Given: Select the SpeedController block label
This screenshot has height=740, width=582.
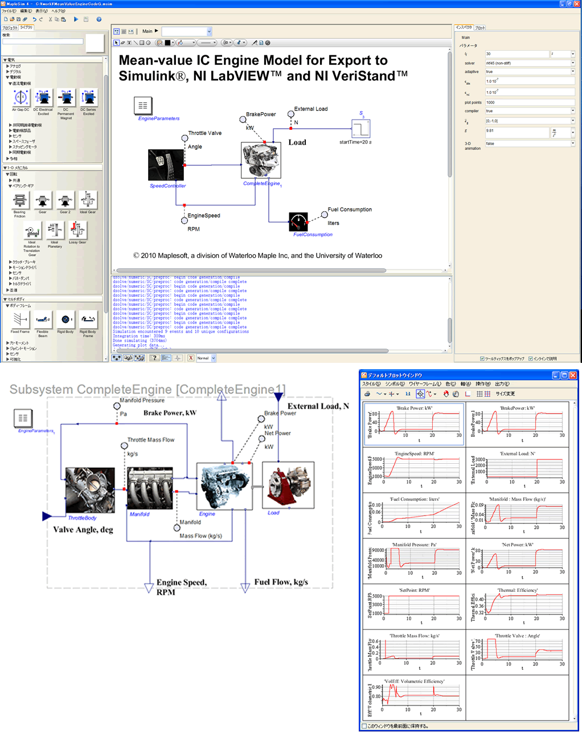Looking at the screenshot, I should (167, 186).
